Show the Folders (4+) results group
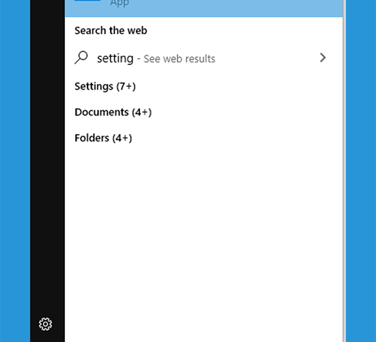376x342 pixels. pyautogui.click(x=103, y=138)
